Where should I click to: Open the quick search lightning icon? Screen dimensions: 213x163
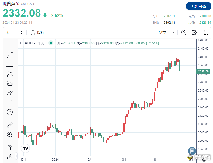(x=184, y=32)
